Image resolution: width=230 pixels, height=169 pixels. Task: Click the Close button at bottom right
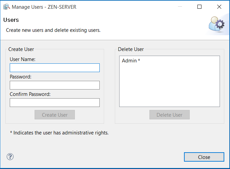coord(204,157)
